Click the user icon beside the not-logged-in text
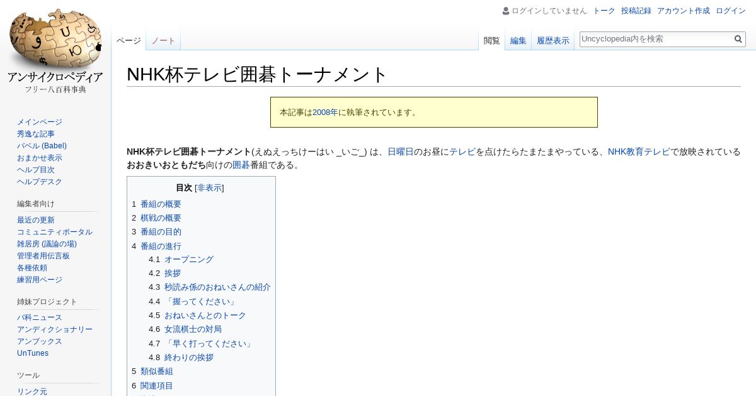The width and height of the screenshot is (756, 396). tap(506, 11)
